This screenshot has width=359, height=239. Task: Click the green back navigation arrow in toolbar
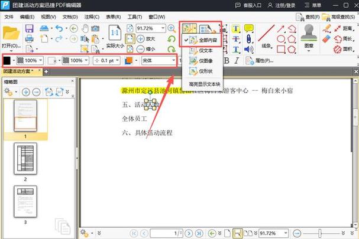coord(74,28)
